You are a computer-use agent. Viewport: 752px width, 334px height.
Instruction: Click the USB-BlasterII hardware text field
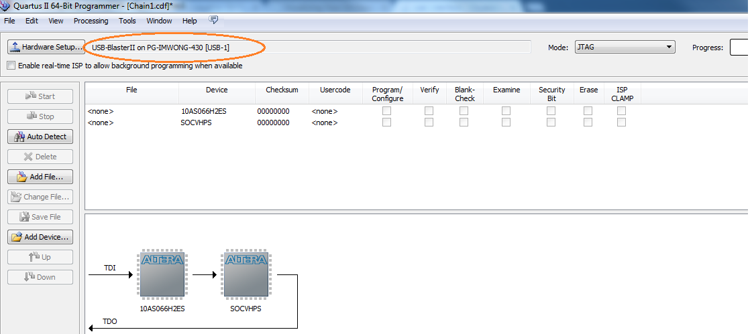point(307,48)
